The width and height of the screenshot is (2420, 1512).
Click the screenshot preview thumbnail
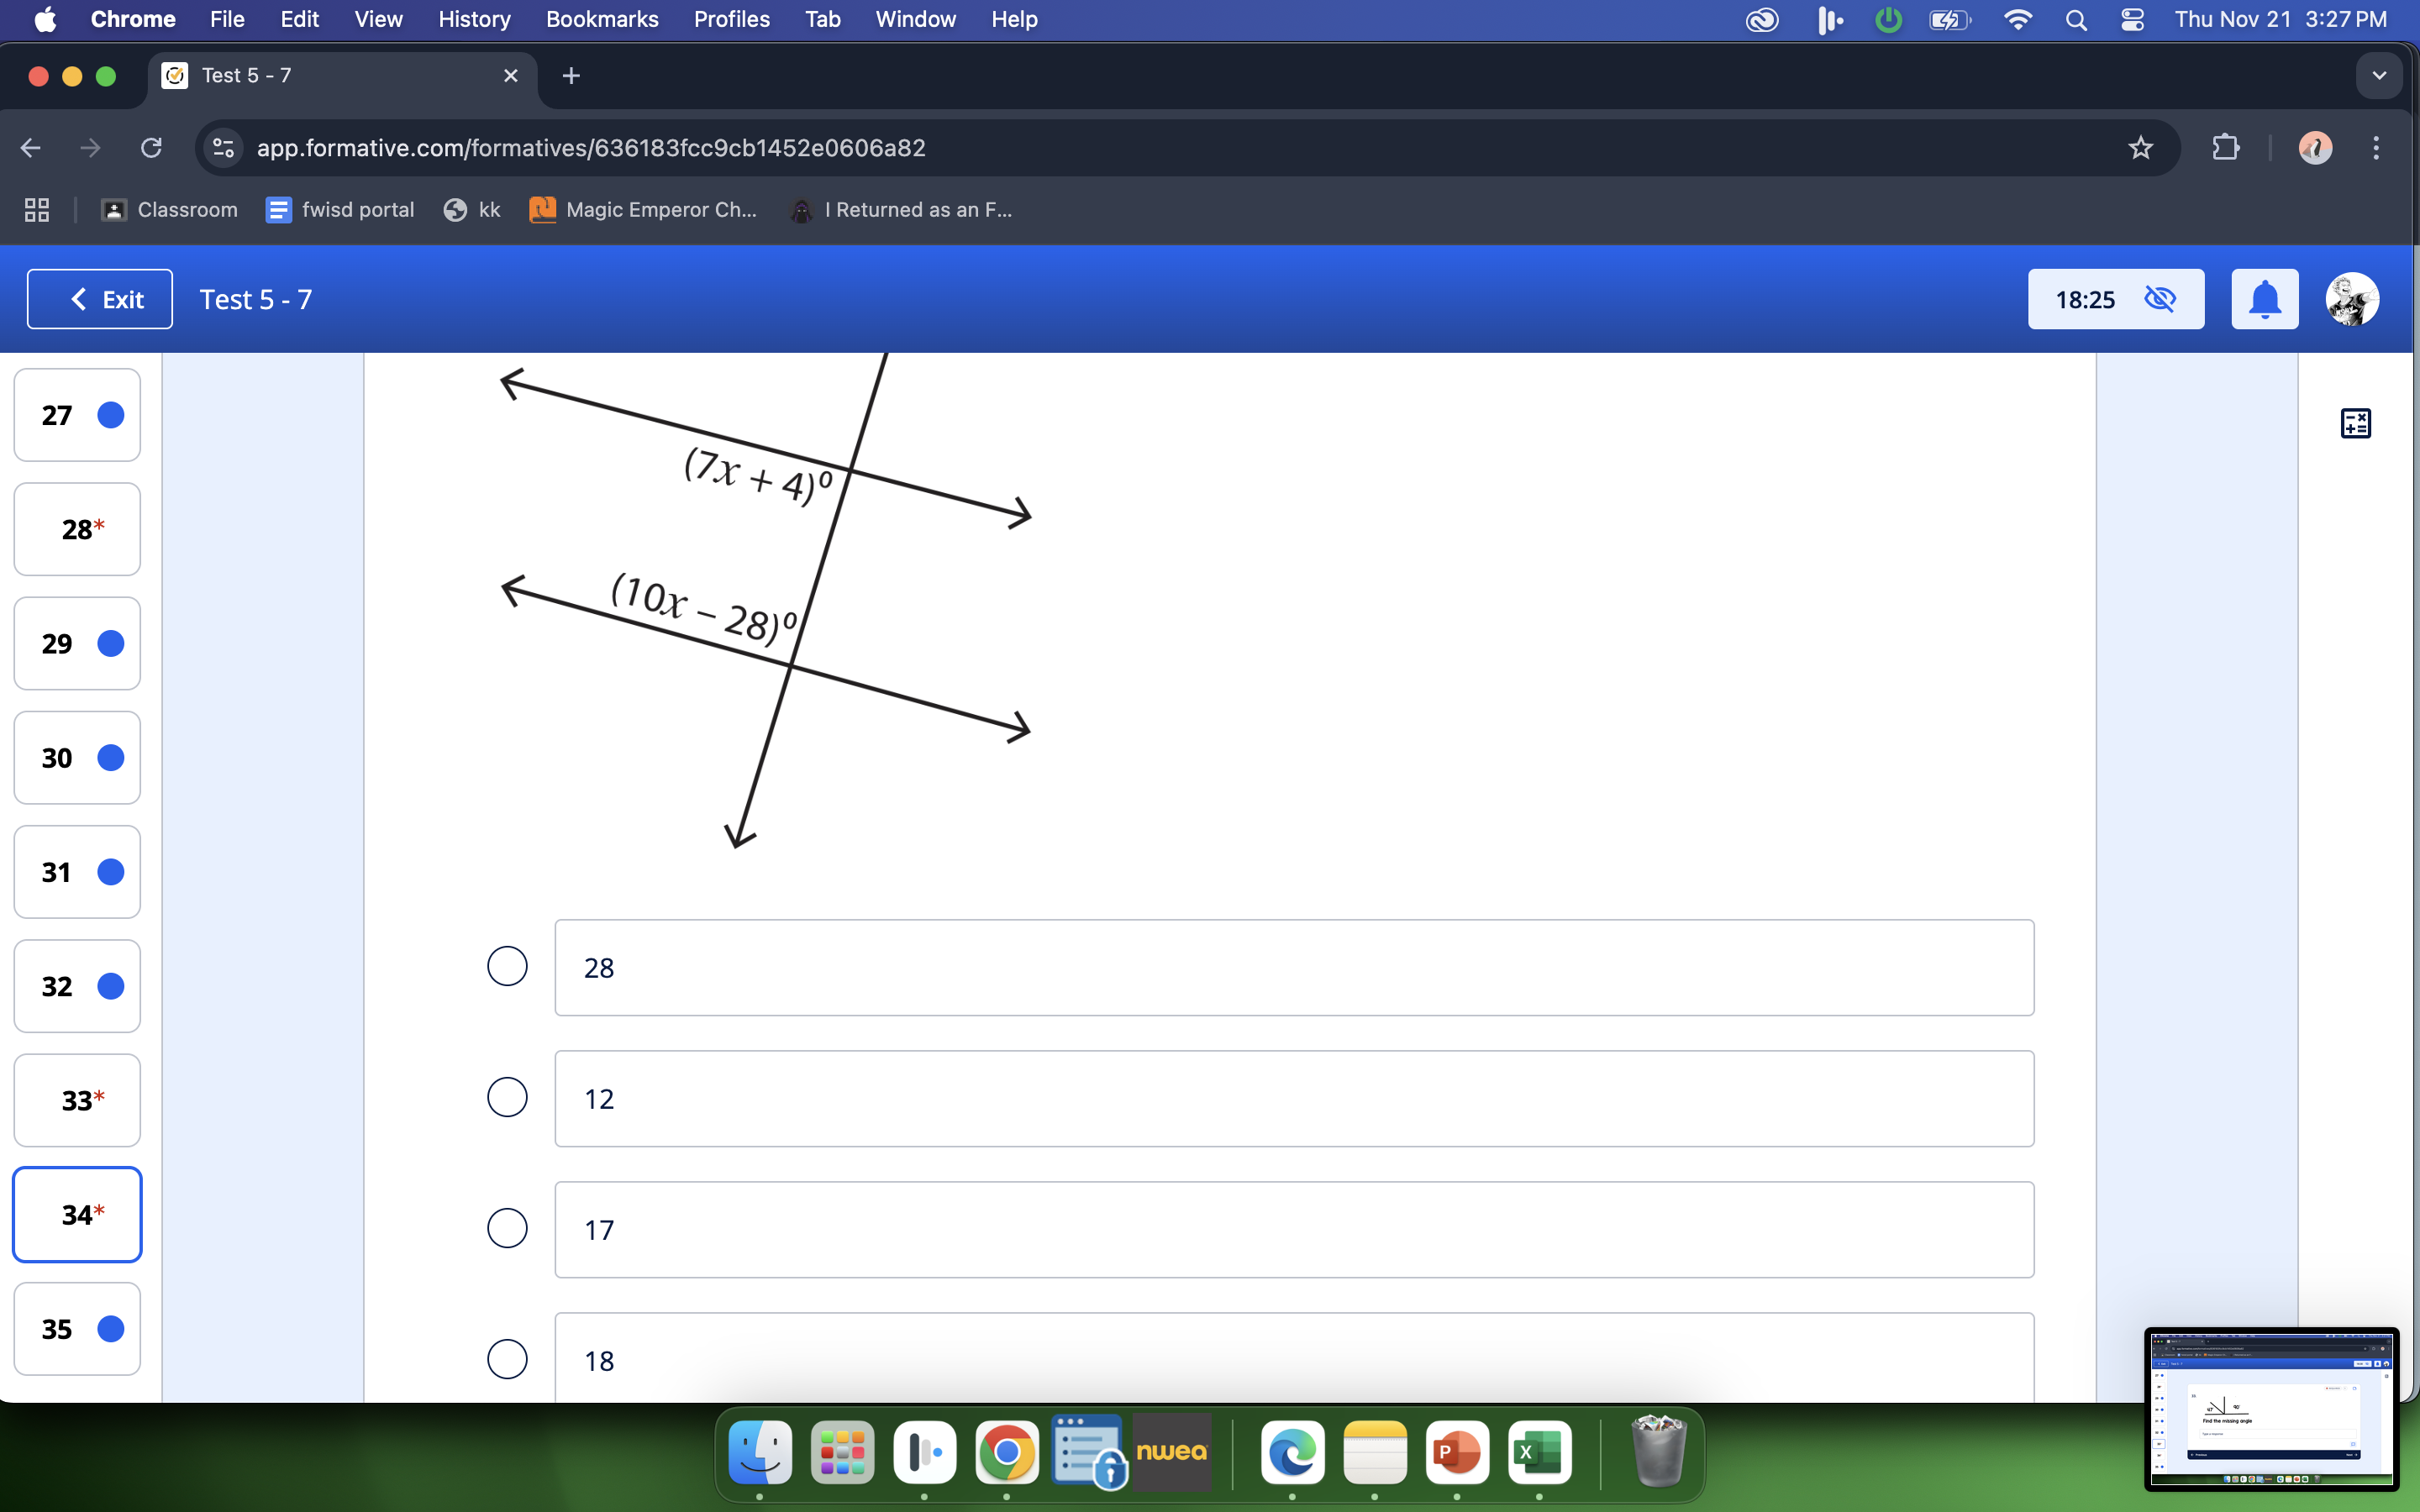pos(2271,1408)
